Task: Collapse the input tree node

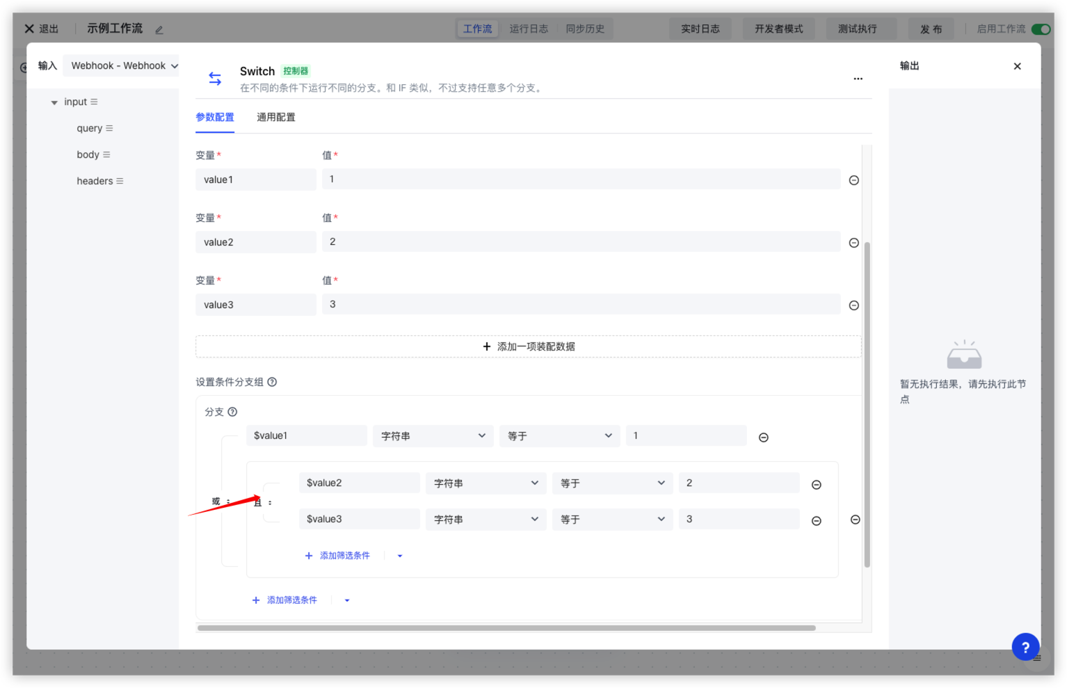Action: coord(54,102)
